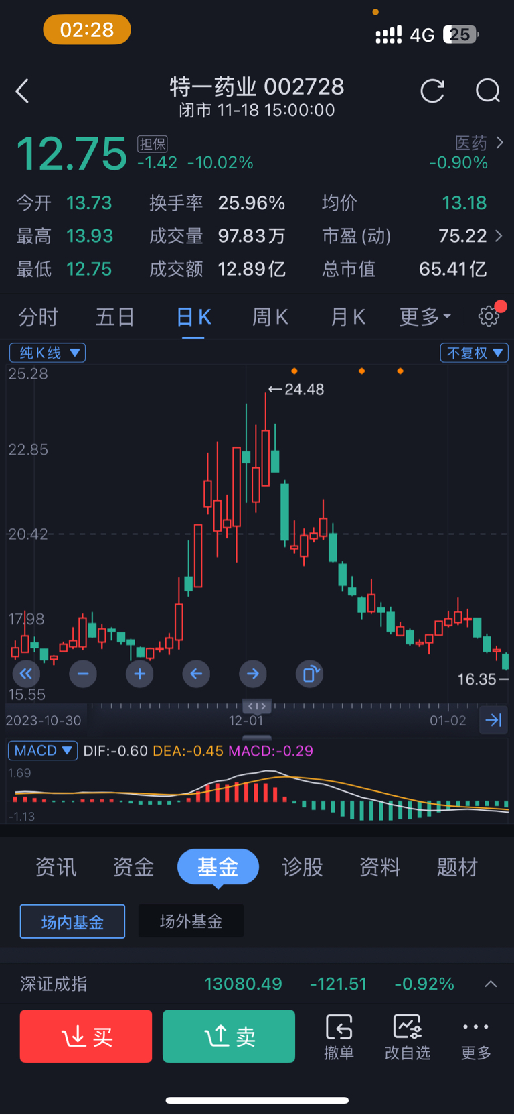Tap the 最高 13.93 value
Image resolution: width=514 pixels, height=1115 pixels.
click(90, 236)
